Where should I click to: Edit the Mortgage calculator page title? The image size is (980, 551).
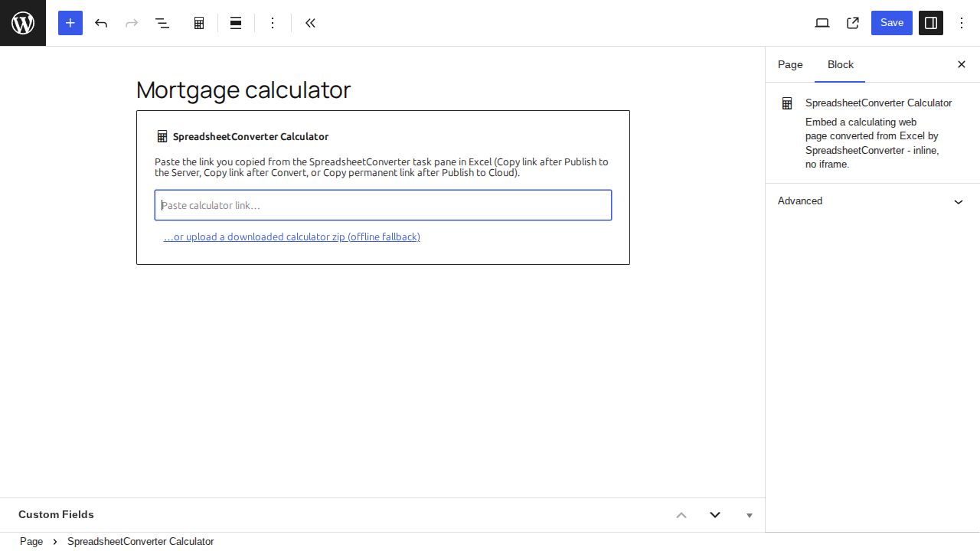pyautogui.click(x=243, y=90)
